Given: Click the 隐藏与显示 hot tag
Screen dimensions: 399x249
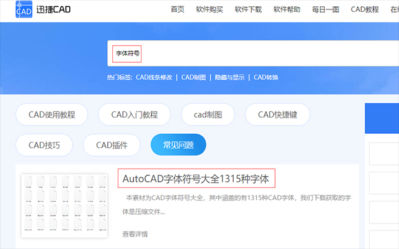Looking at the screenshot, I should 229,77.
